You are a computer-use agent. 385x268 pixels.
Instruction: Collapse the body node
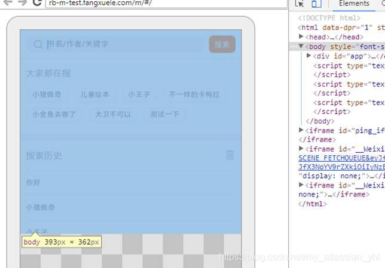pyautogui.click(x=301, y=46)
